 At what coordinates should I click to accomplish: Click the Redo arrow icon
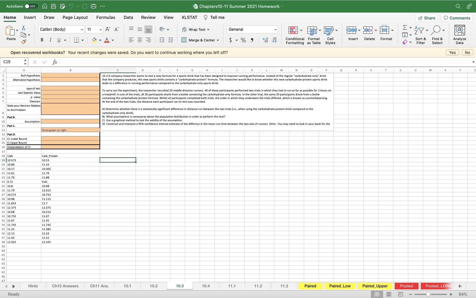click(x=84, y=6)
